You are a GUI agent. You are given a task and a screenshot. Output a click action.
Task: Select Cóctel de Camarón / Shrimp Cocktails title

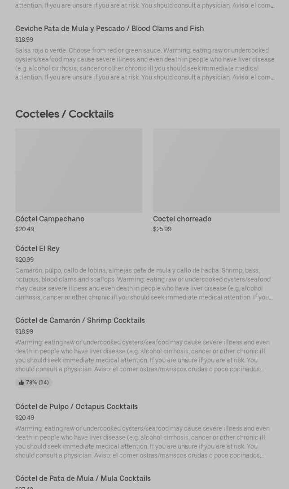click(x=80, y=321)
